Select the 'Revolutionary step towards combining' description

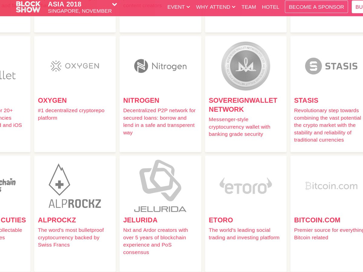[x=328, y=125]
